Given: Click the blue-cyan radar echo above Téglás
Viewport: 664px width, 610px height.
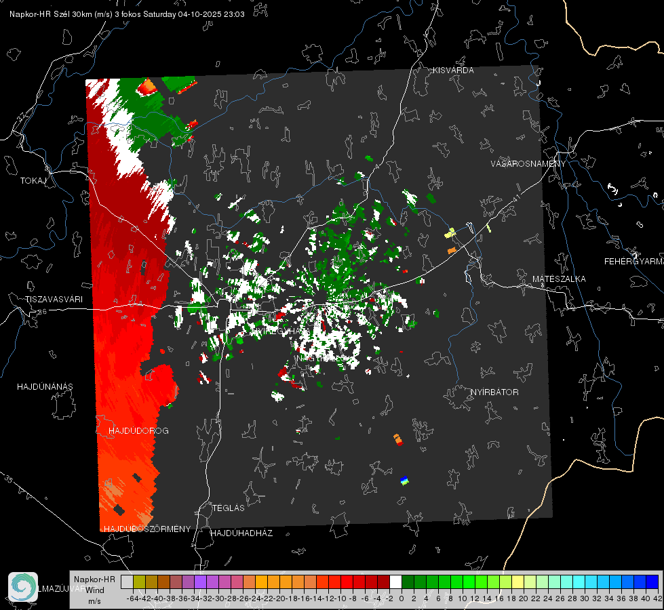Looking at the screenshot, I should click(x=404, y=480).
